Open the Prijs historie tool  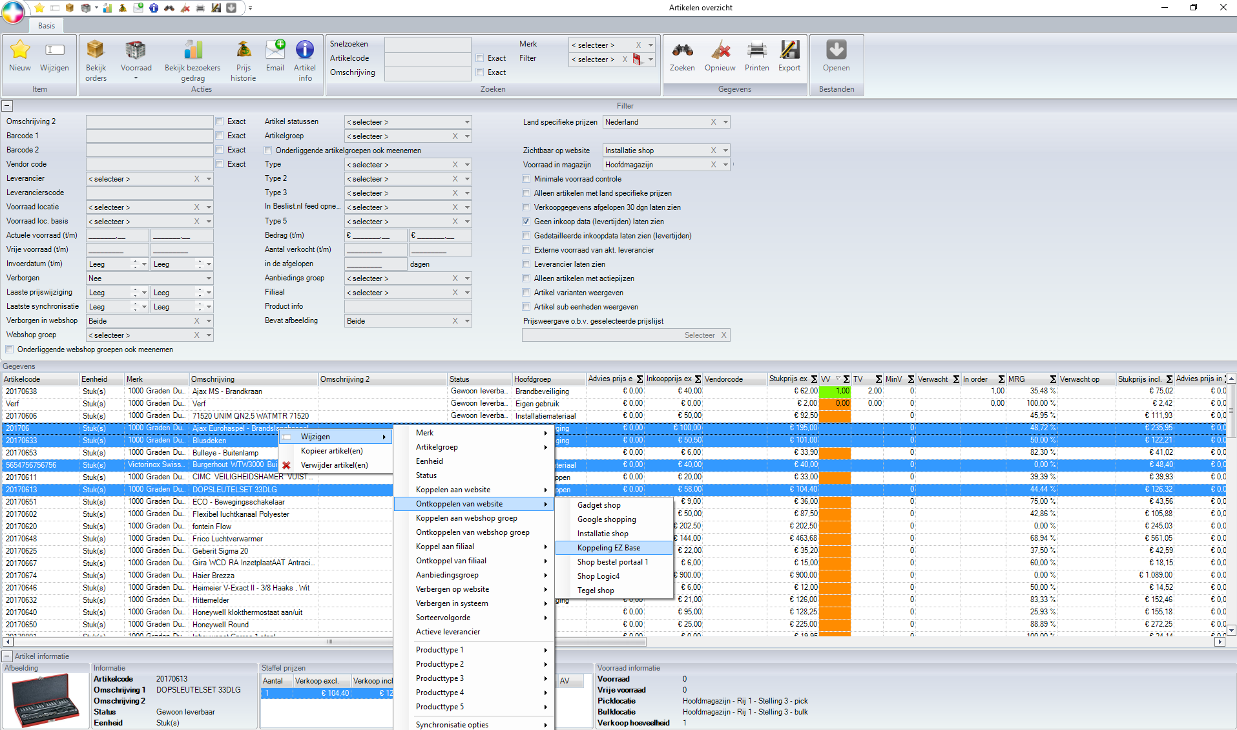(x=244, y=50)
